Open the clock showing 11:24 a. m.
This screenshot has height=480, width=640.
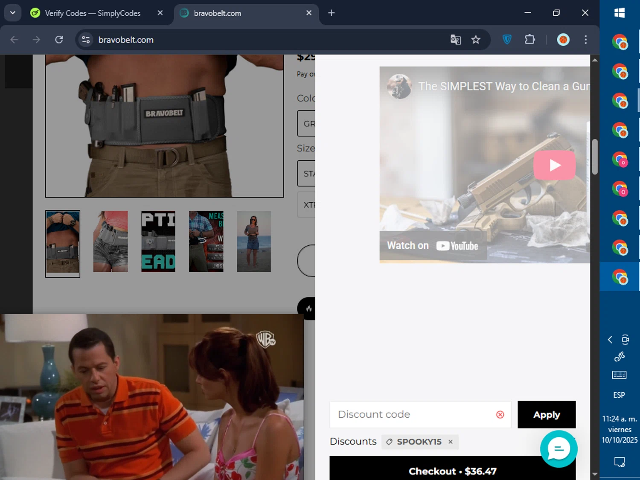pyautogui.click(x=620, y=429)
